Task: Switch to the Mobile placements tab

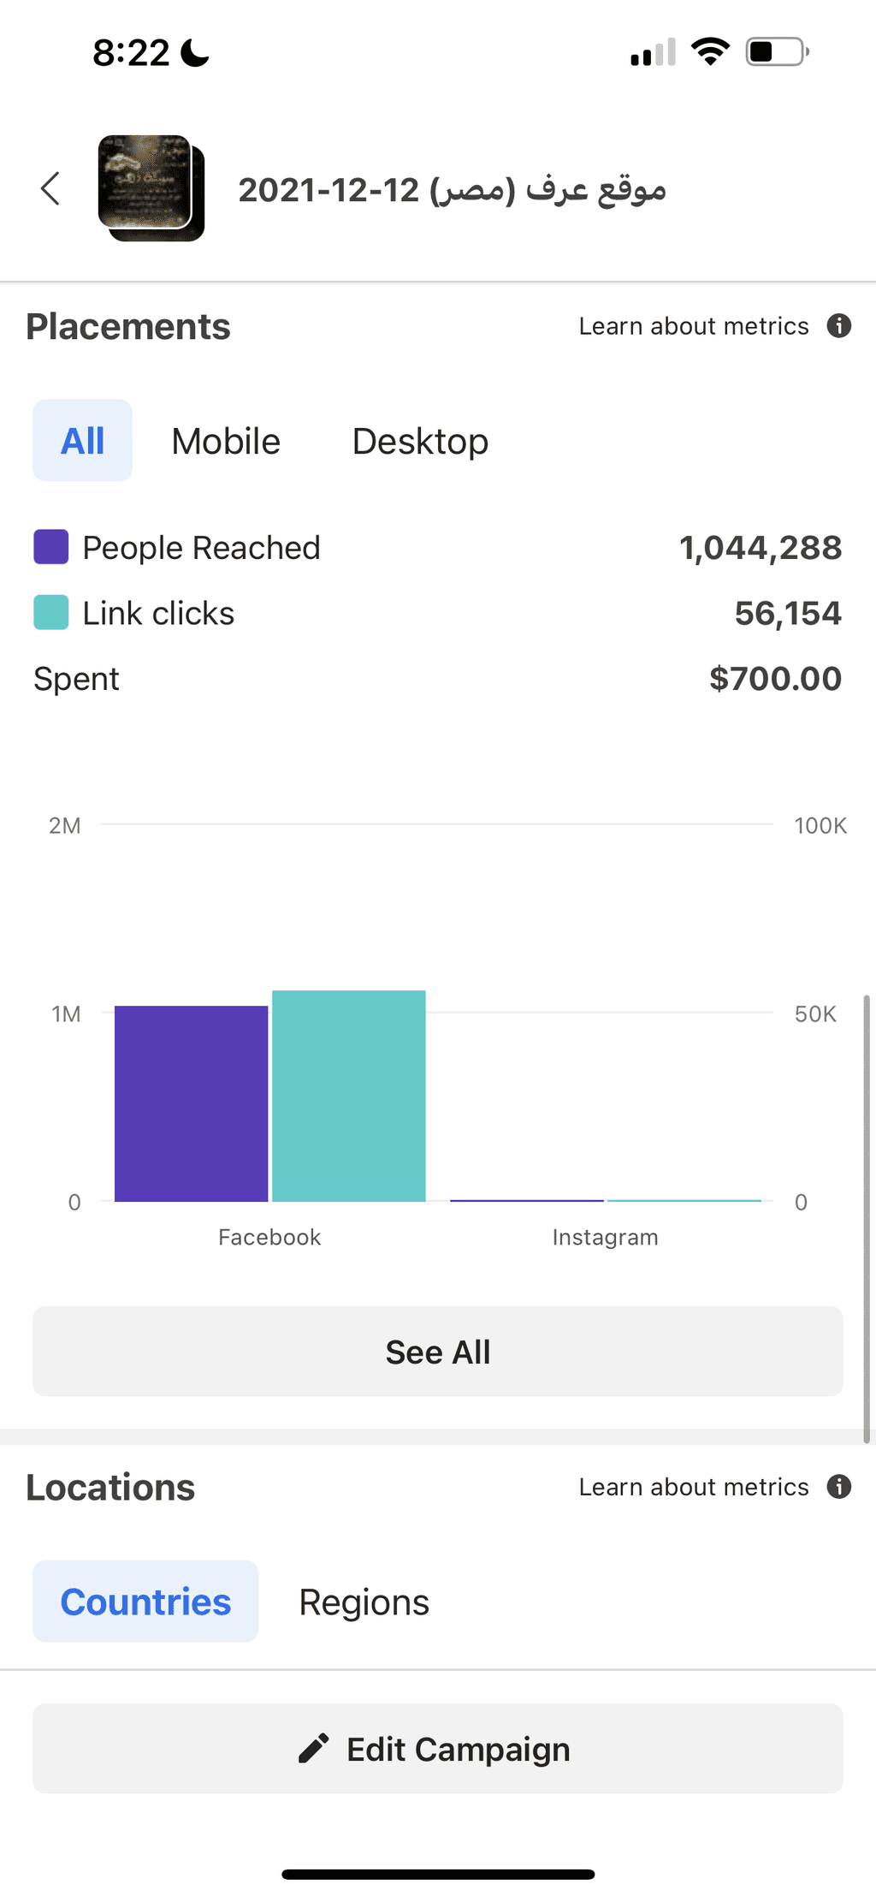Action: (226, 442)
